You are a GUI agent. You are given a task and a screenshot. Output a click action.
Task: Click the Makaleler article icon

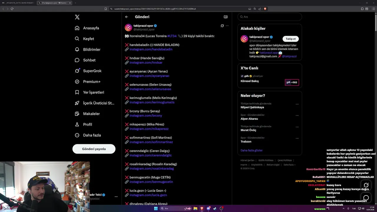coord(77,114)
